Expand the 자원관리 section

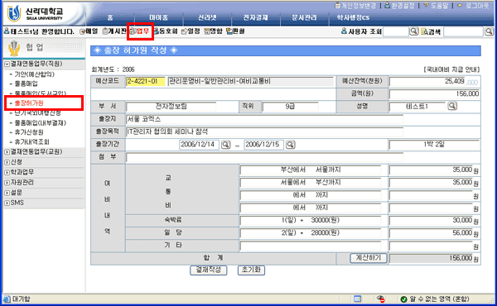click(x=7, y=183)
